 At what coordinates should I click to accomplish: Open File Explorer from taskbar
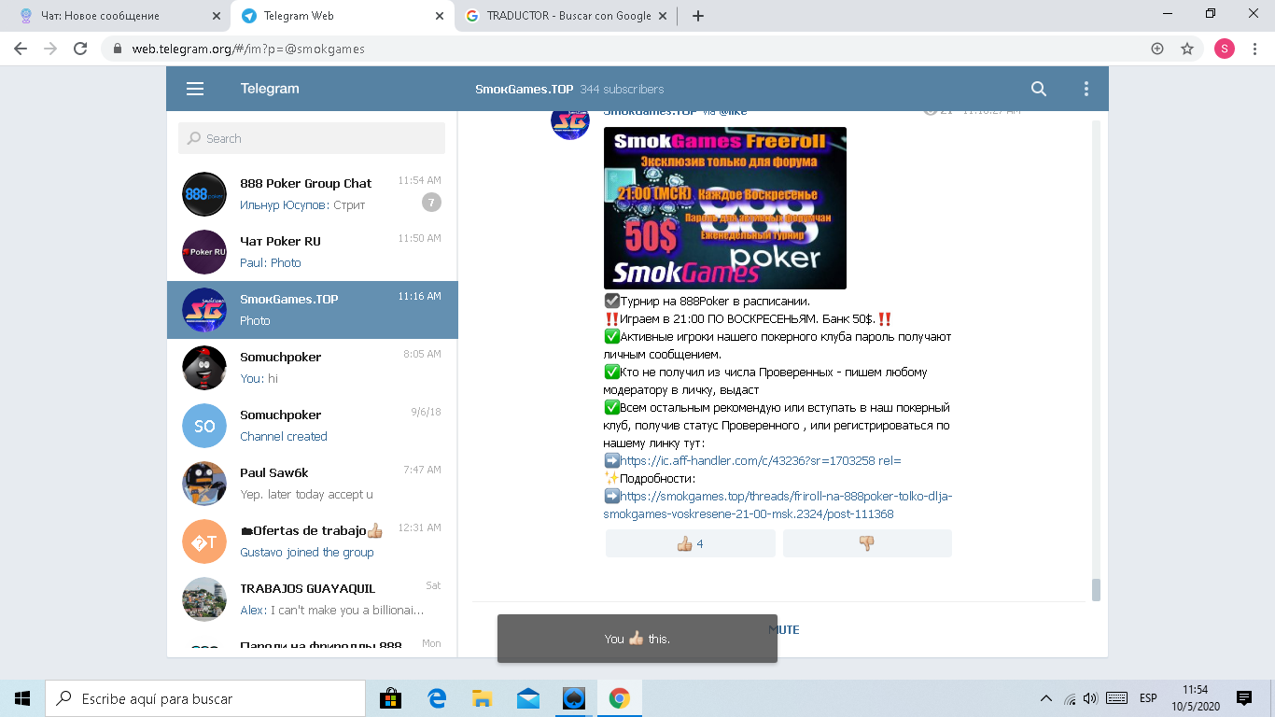(483, 698)
